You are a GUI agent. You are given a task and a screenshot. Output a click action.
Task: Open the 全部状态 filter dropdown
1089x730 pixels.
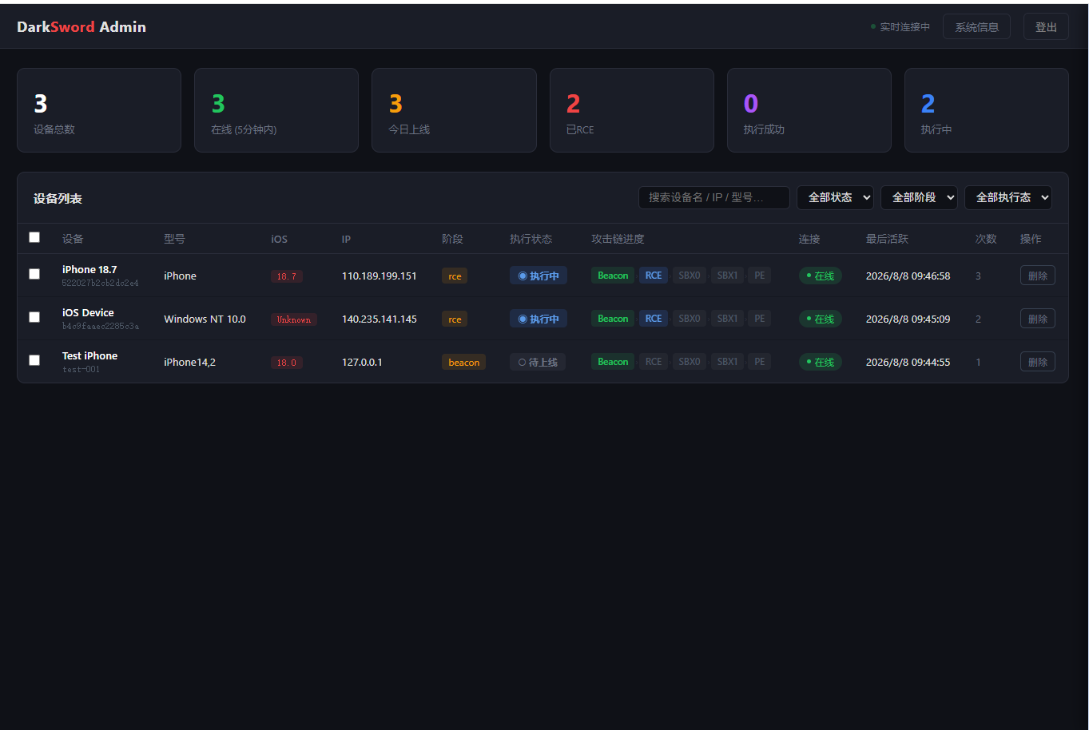pyautogui.click(x=835, y=197)
